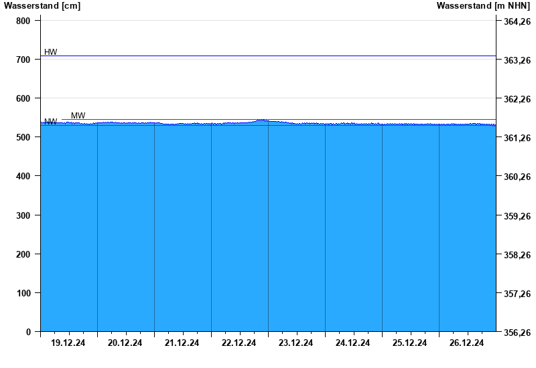Click the water level peak near 23.12.24
Image resolution: width=536 pixels, height=368 pixels.
click(x=261, y=120)
